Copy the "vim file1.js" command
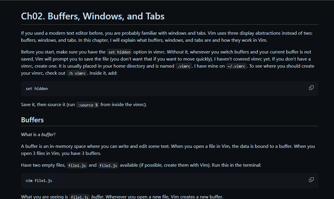This screenshot has height=199, width=334. (311, 180)
